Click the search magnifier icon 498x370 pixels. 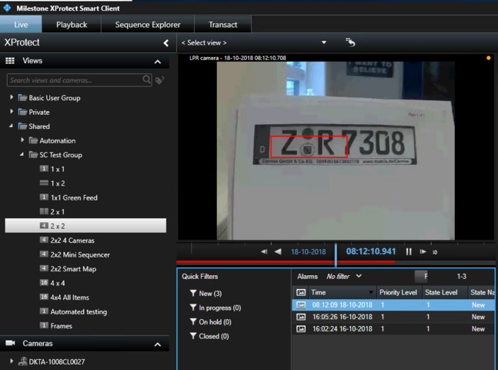click(x=147, y=79)
